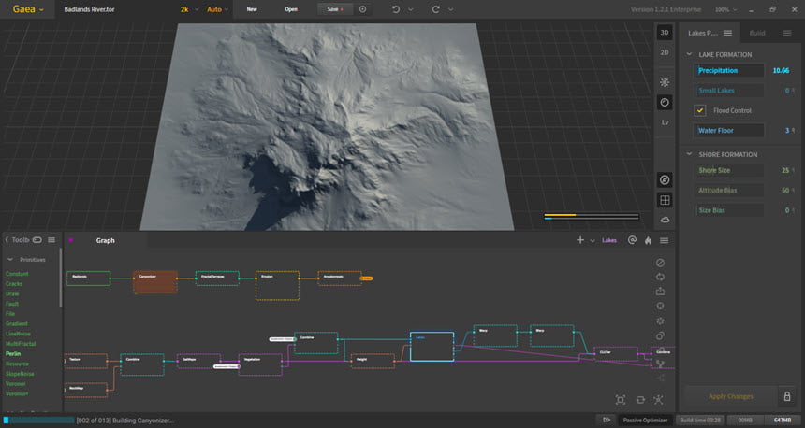
Task: Select SlopeNoise from Primitives list
Action: click(20, 374)
